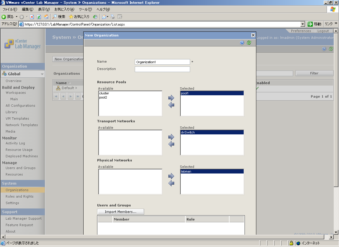Open the Back button history dropdown
This screenshot has height=247, width=339.
point(16,17)
